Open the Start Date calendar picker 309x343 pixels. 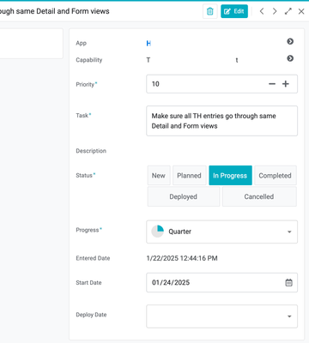(289, 283)
